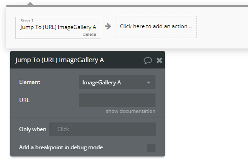Open the Element dropdown showing ImageGallery A
The height and width of the screenshot is (166, 248).
(x=117, y=82)
